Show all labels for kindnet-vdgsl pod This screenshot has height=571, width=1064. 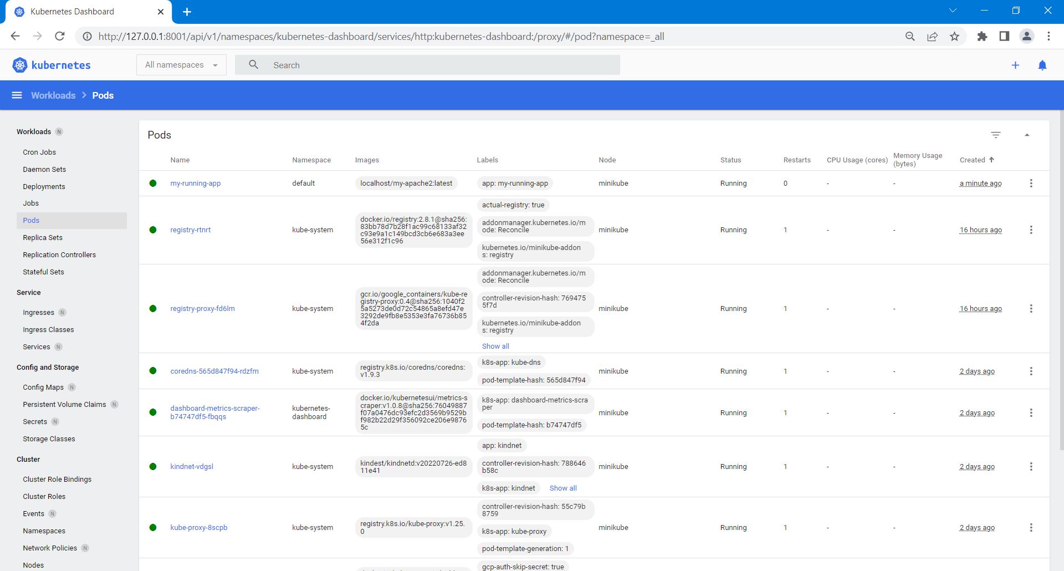[562, 488]
